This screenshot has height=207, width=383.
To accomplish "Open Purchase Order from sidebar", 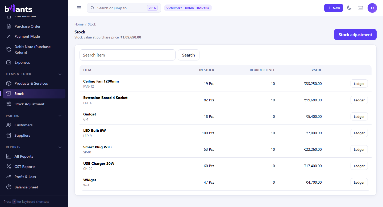I will [x=34, y=26].
